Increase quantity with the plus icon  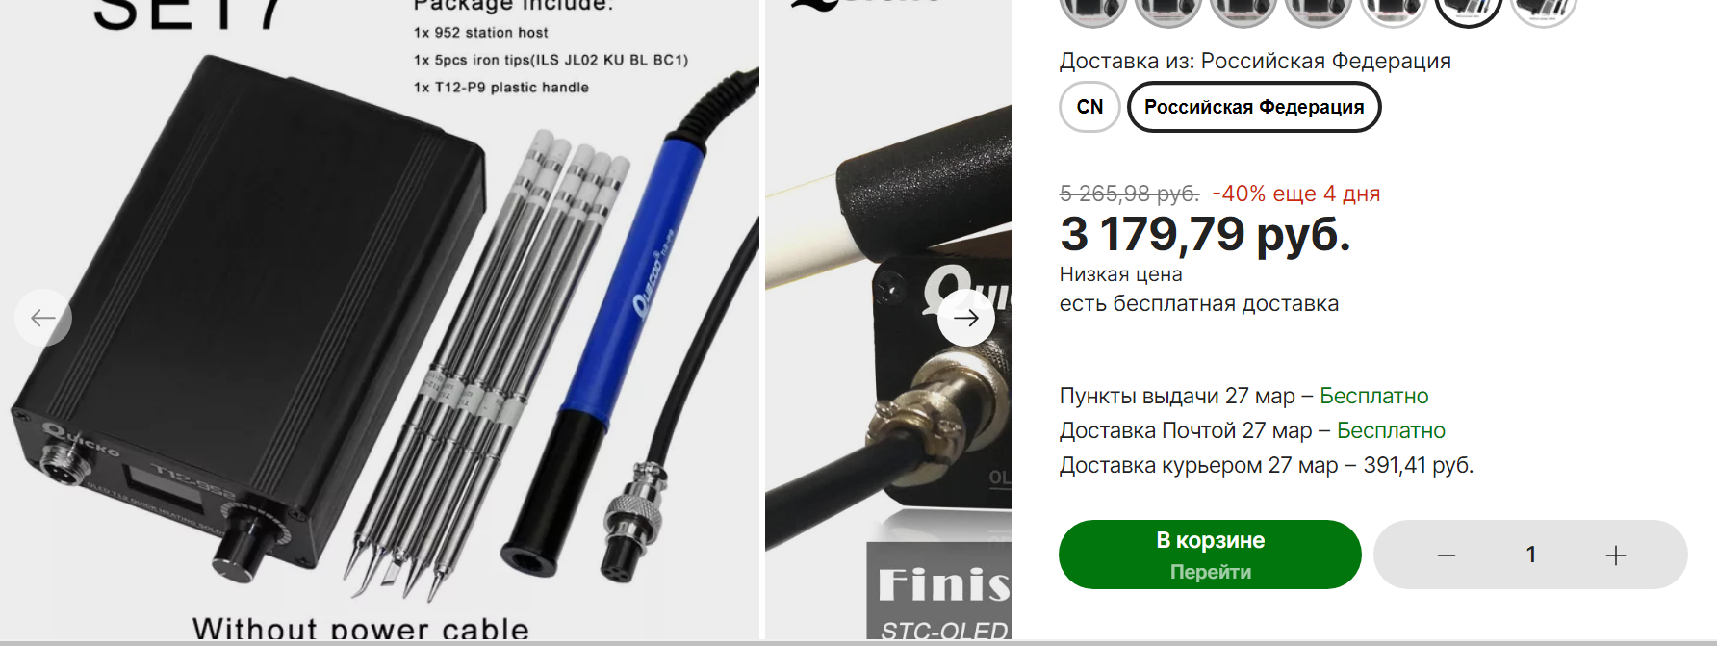pyautogui.click(x=1616, y=555)
